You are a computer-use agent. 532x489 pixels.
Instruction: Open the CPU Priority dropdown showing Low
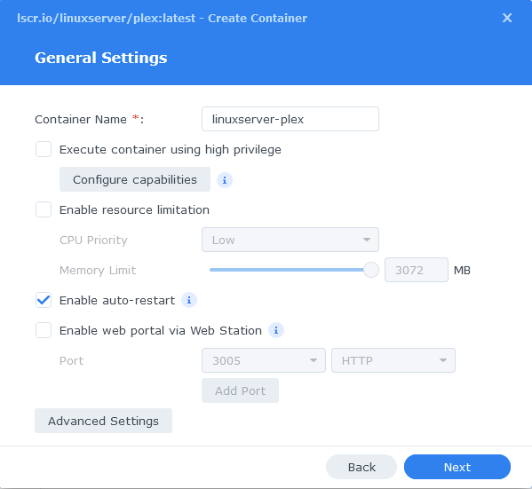pos(290,240)
